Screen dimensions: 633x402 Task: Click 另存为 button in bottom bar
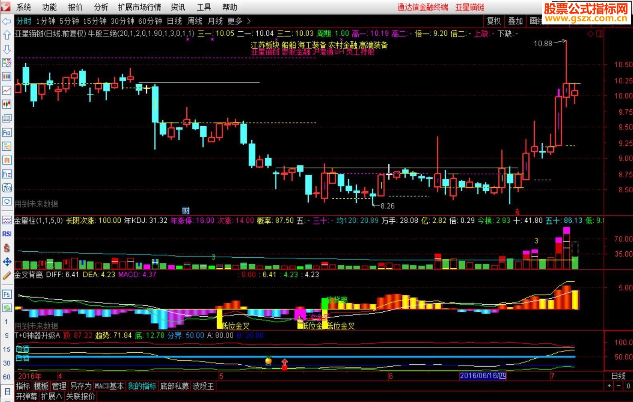point(81,386)
